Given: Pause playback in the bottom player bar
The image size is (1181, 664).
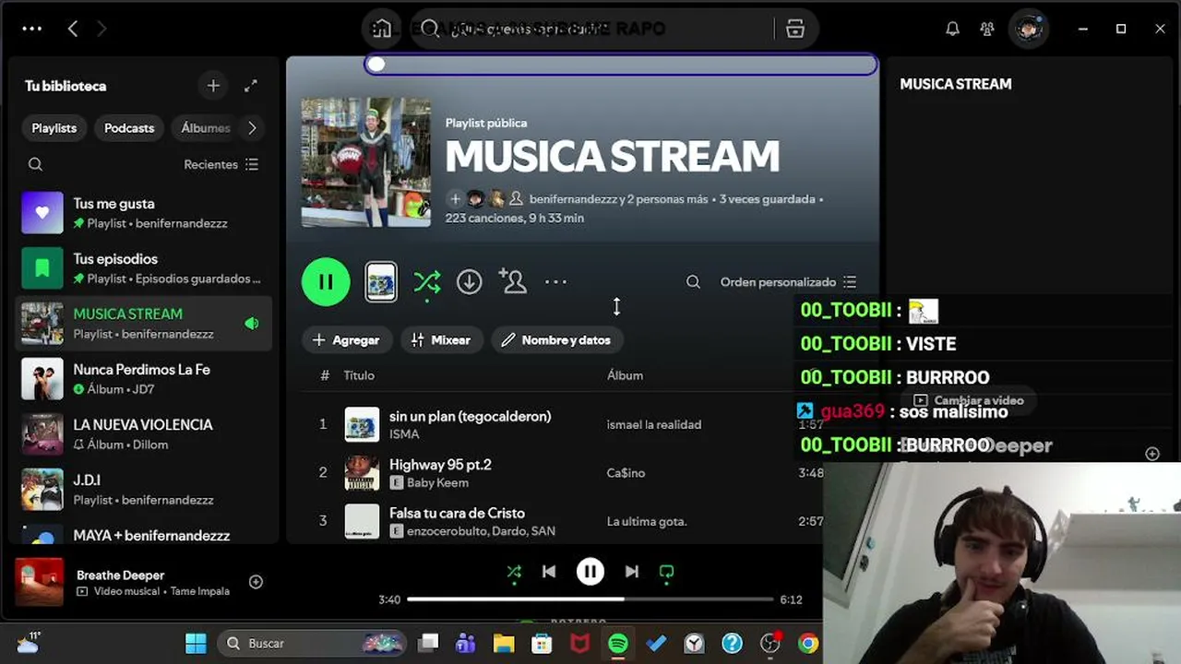Looking at the screenshot, I should click(x=590, y=572).
